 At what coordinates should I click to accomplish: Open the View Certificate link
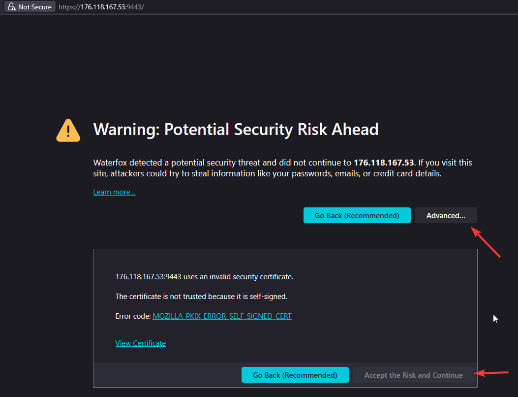140,343
